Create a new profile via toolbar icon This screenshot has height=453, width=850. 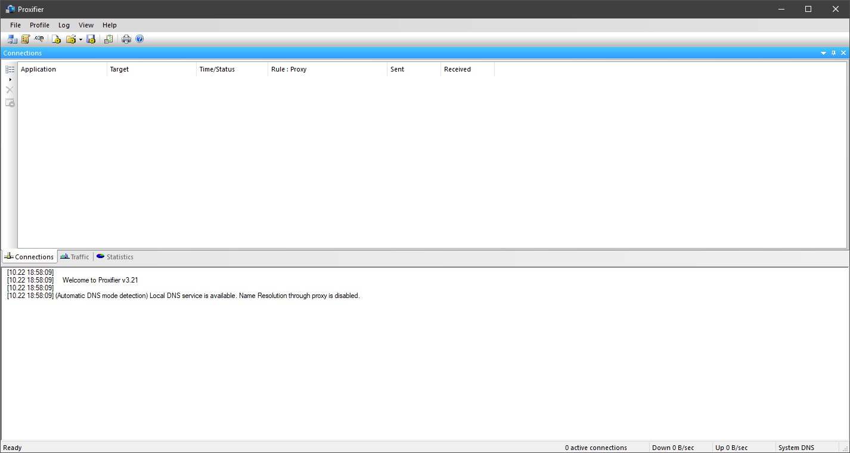click(57, 39)
